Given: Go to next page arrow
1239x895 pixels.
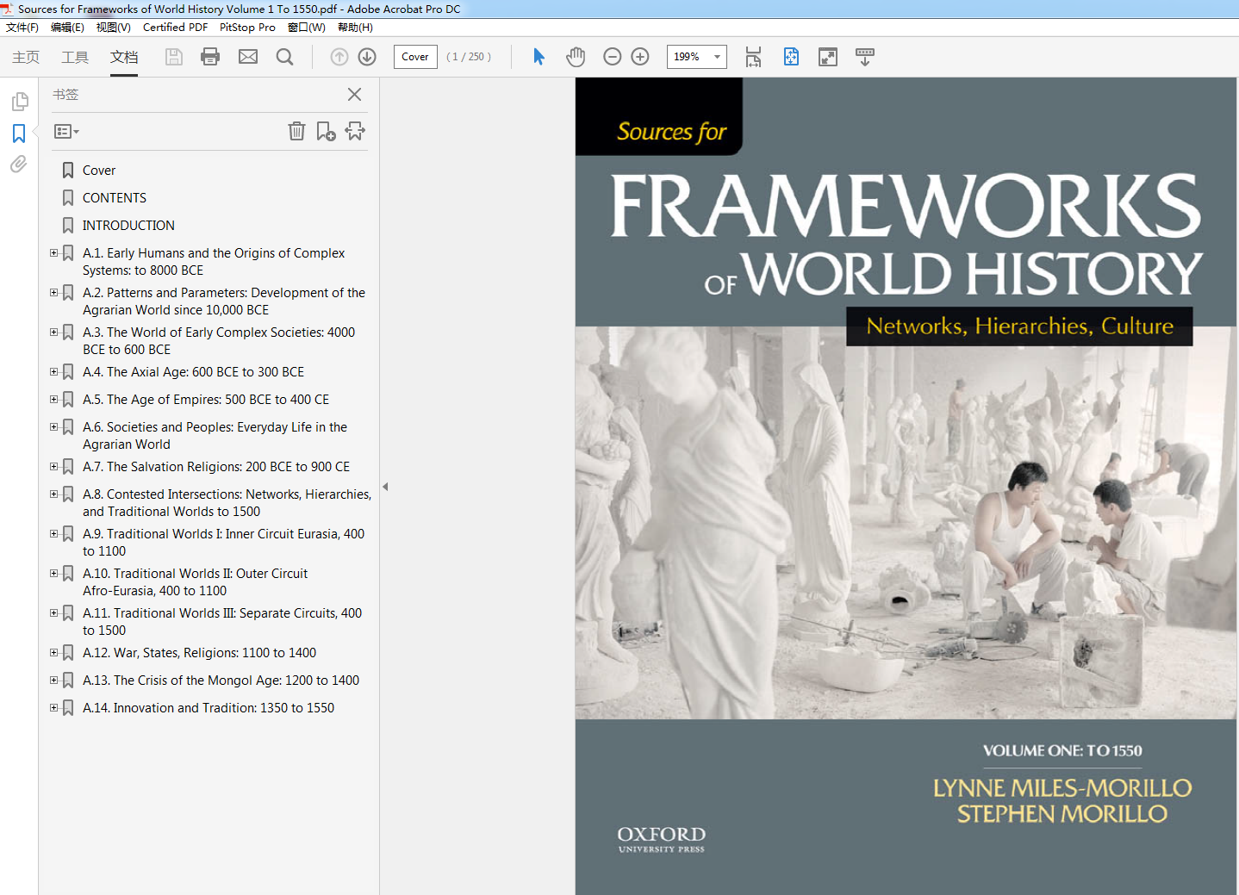Looking at the screenshot, I should (x=367, y=57).
